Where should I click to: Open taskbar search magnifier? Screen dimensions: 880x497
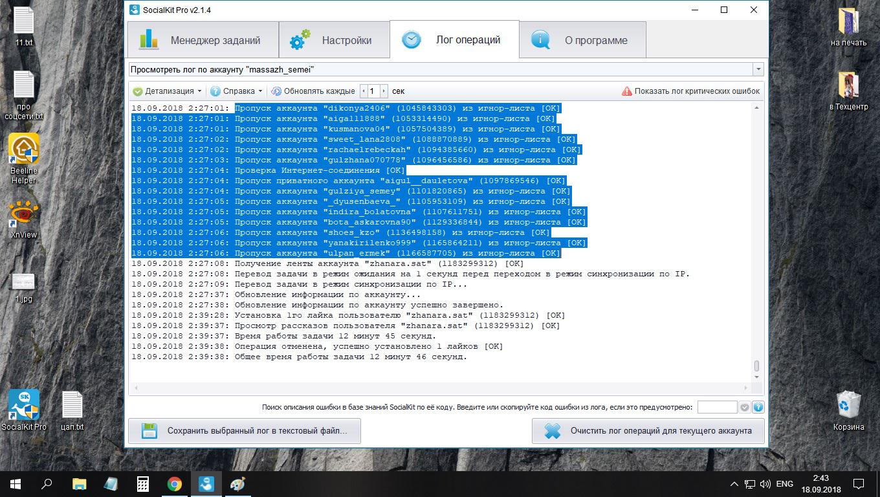pos(47,483)
